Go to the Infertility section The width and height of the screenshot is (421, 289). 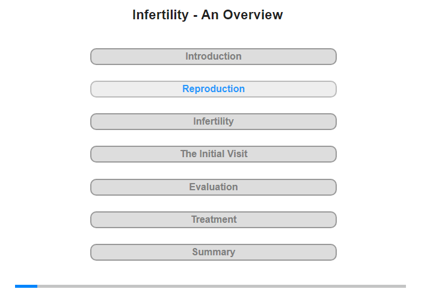pyautogui.click(x=214, y=122)
